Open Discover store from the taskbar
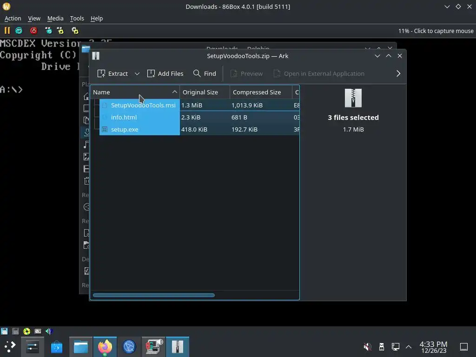This screenshot has width=476, height=357. (x=56, y=347)
